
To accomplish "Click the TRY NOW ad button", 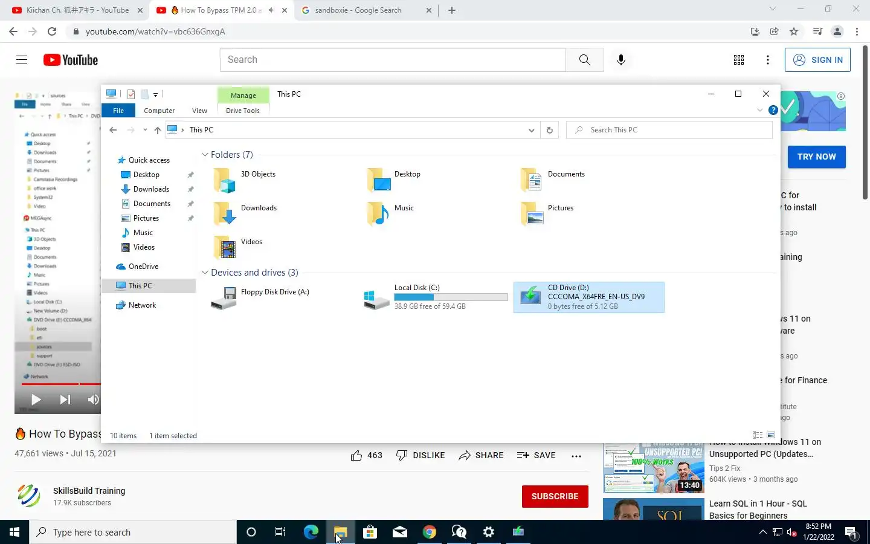I will tap(817, 157).
